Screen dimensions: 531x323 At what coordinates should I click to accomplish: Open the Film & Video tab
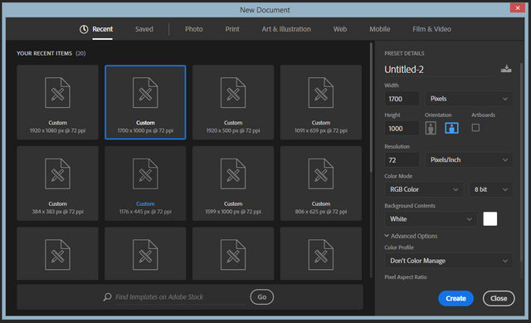431,29
